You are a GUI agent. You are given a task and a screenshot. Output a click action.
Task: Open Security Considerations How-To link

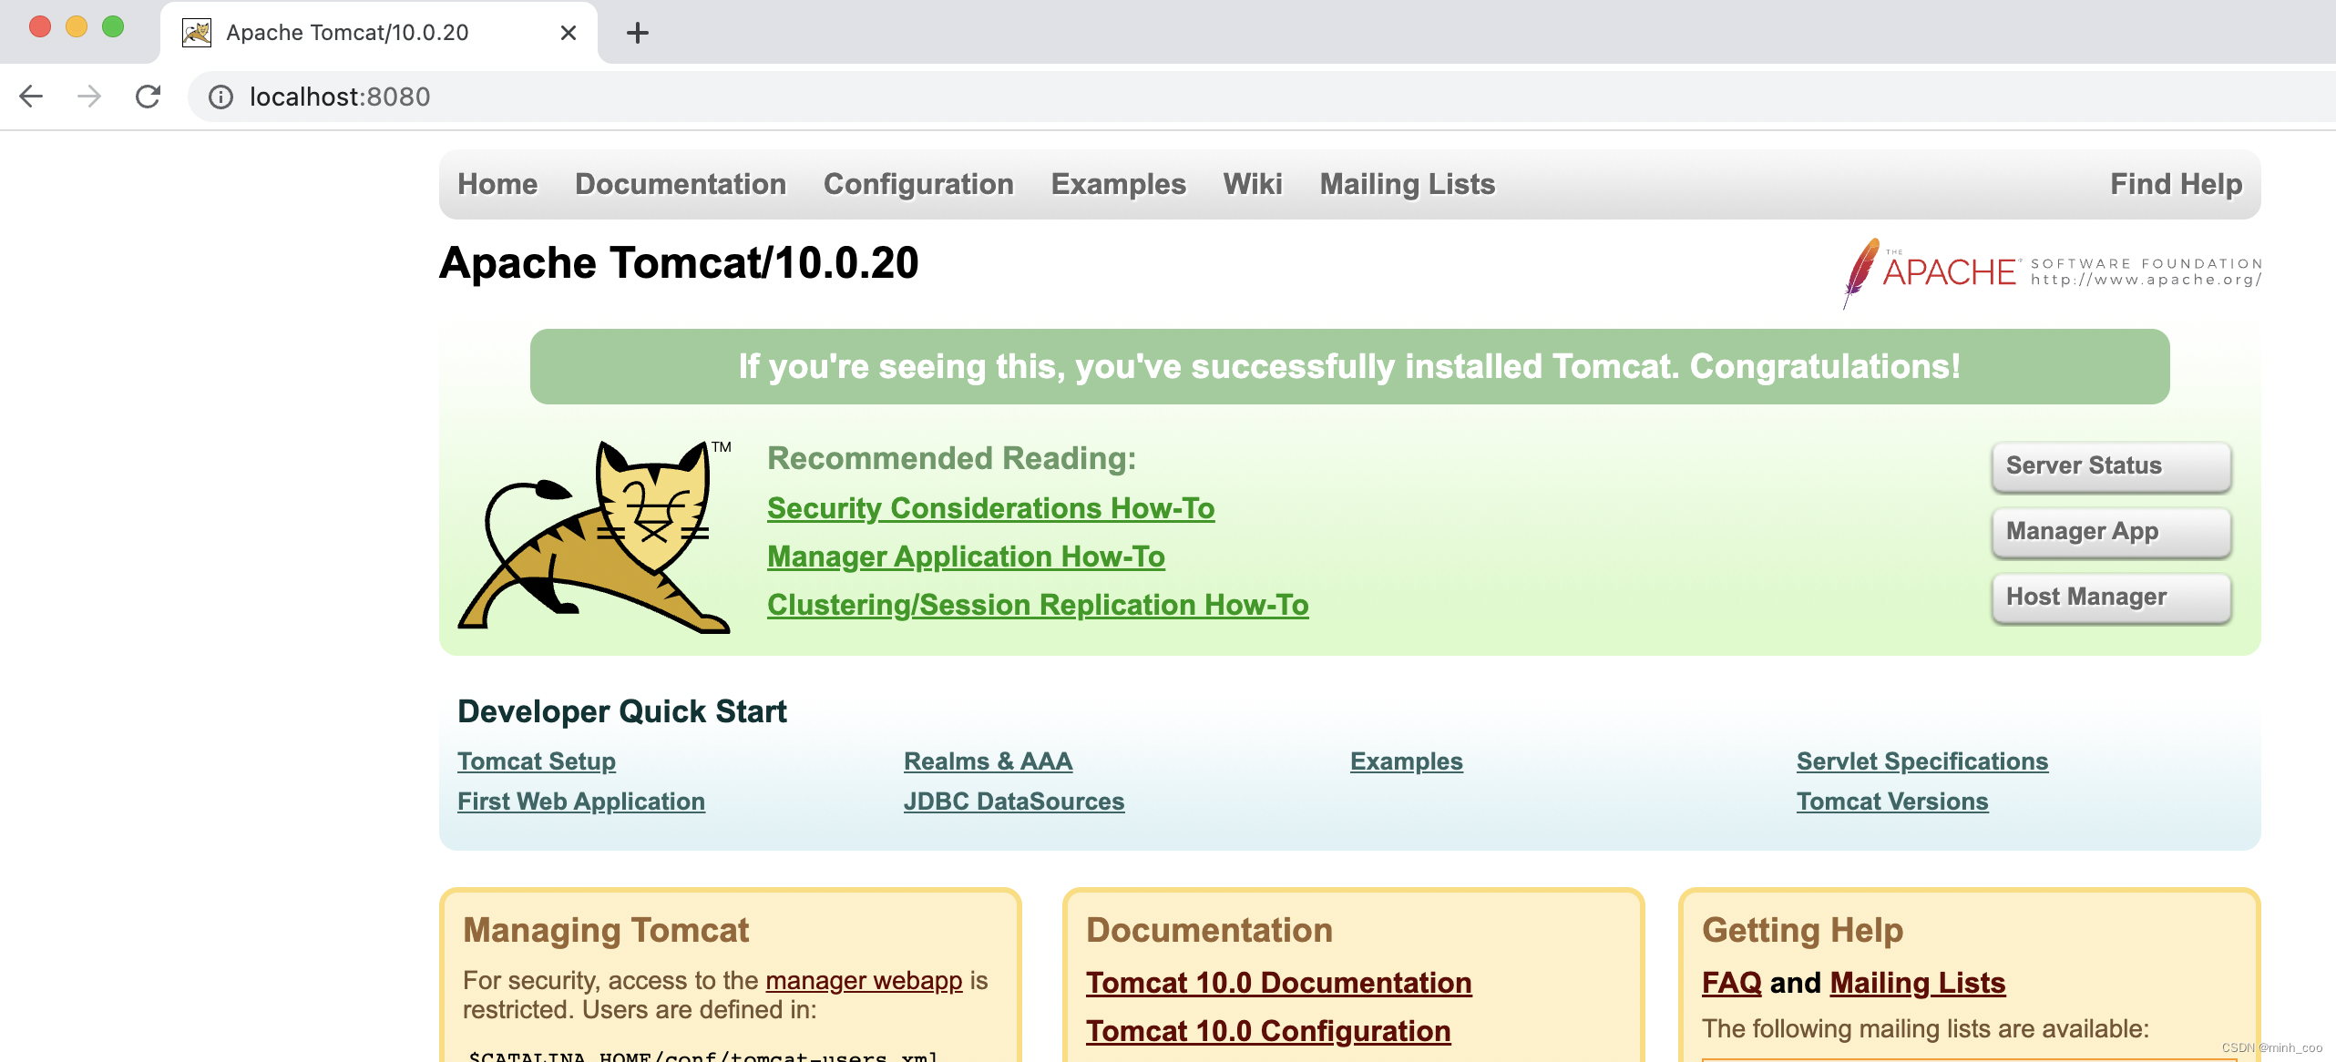[x=990, y=508]
